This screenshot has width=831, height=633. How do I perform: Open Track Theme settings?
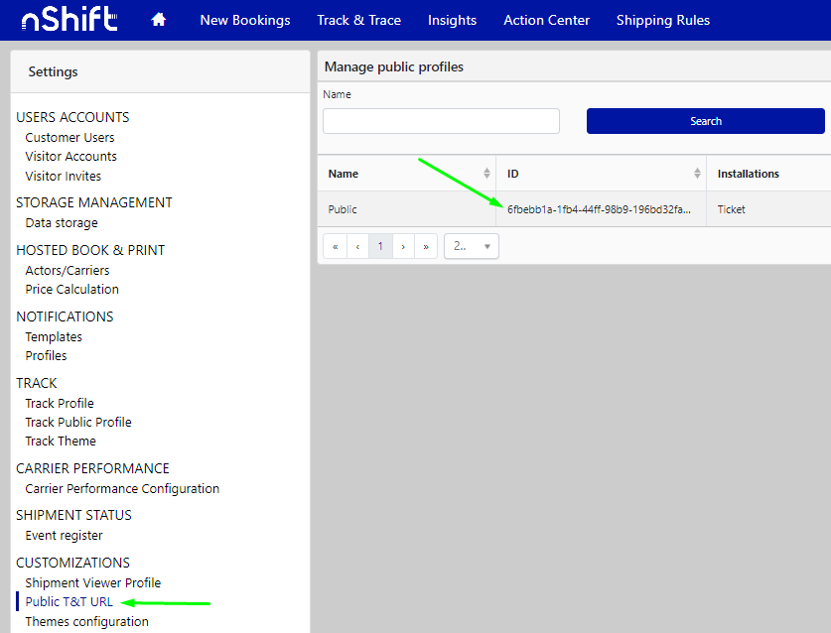tap(61, 441)
